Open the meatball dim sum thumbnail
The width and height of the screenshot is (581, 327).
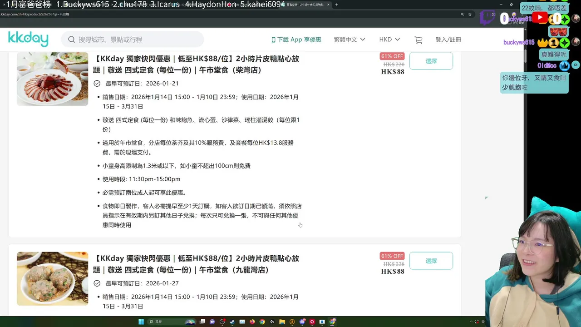(x=53, y=278)
